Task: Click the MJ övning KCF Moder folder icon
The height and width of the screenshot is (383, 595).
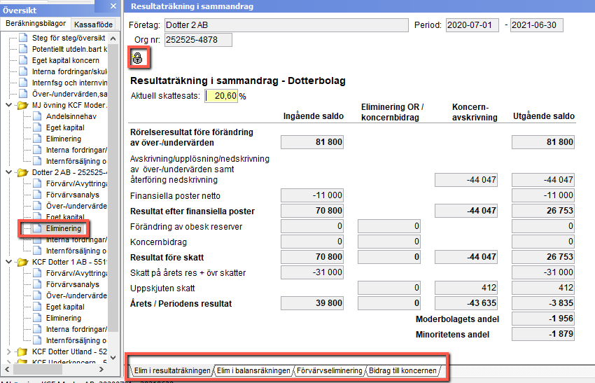Action: [x=23, y=105]
